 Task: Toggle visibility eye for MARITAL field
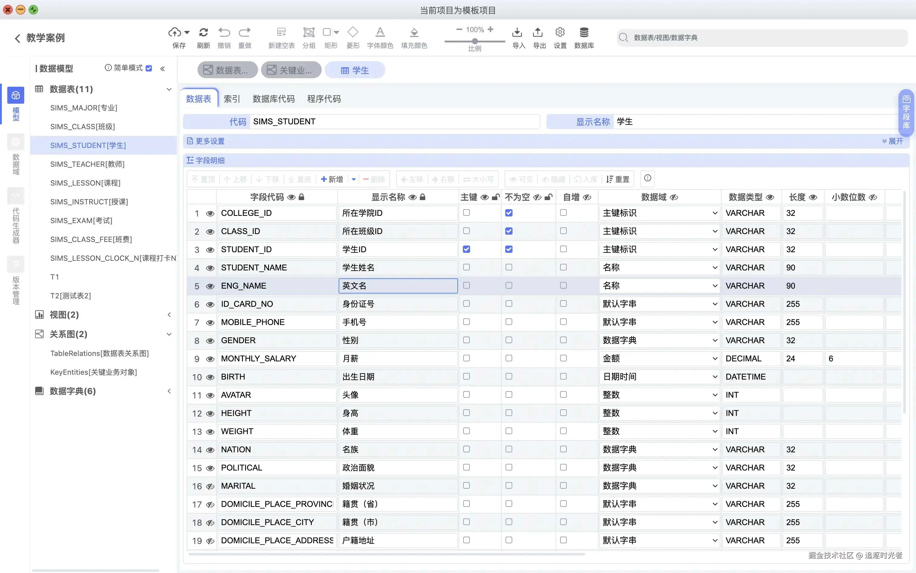point(210,486)
